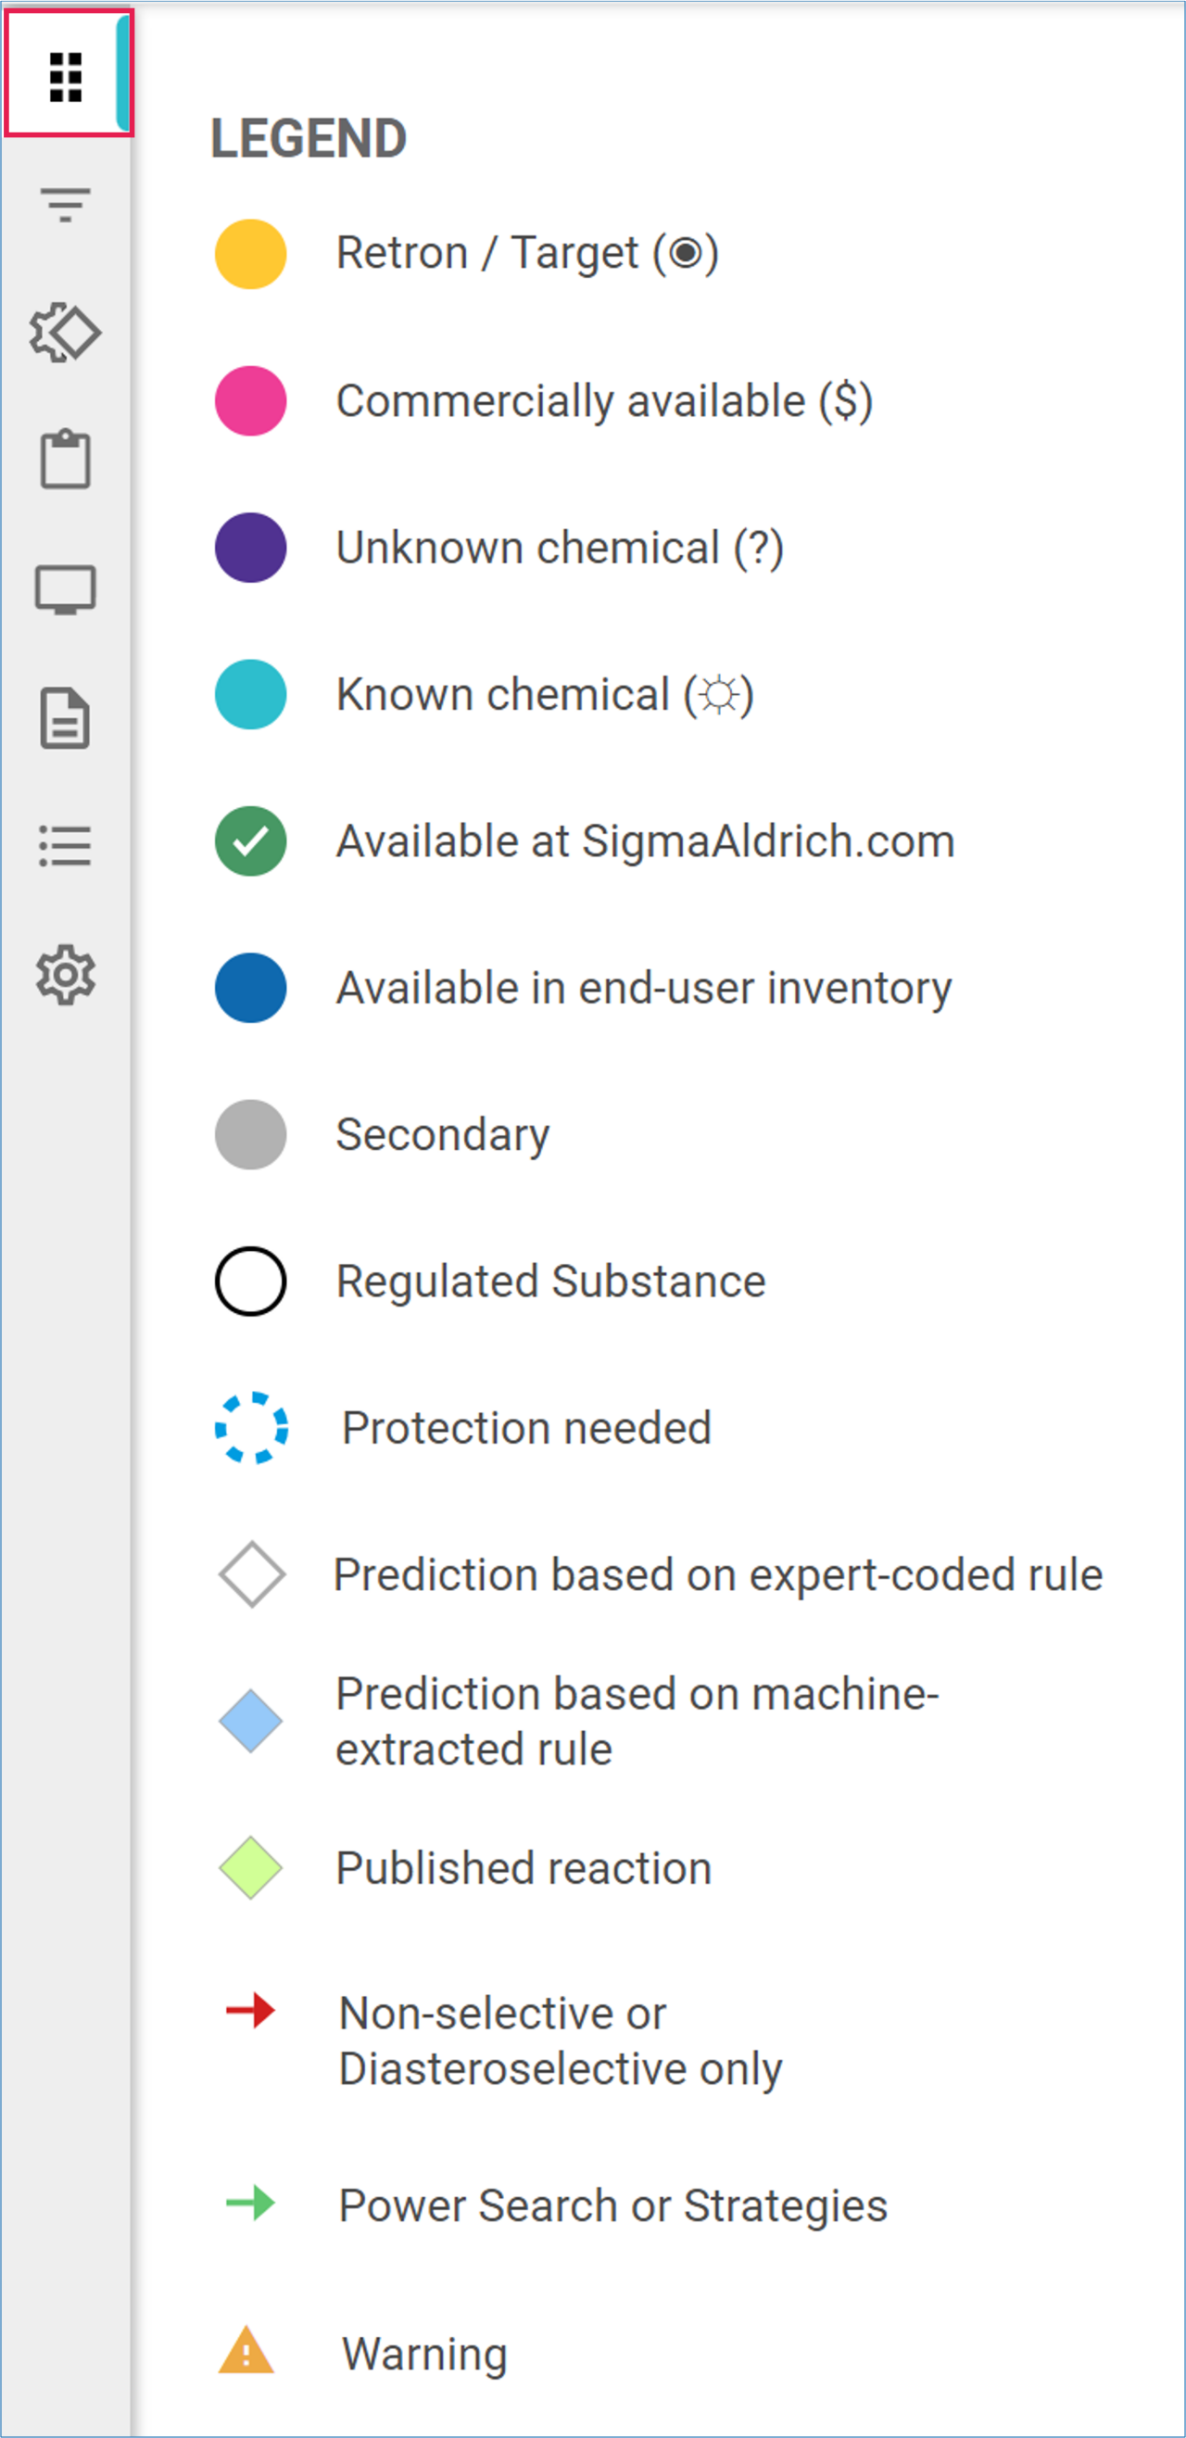
Task: Click the pink Commercially available circle
Action: click(251, 401)
